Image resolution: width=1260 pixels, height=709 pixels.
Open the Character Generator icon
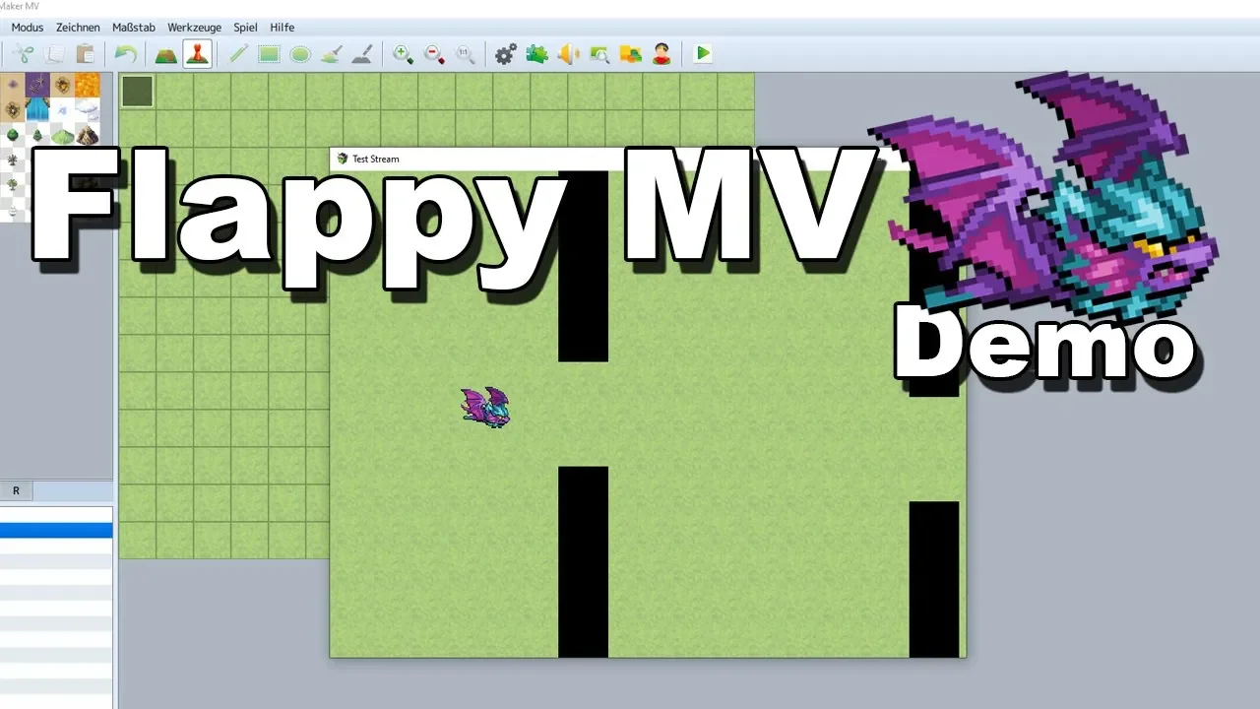[x=661, y=54]
